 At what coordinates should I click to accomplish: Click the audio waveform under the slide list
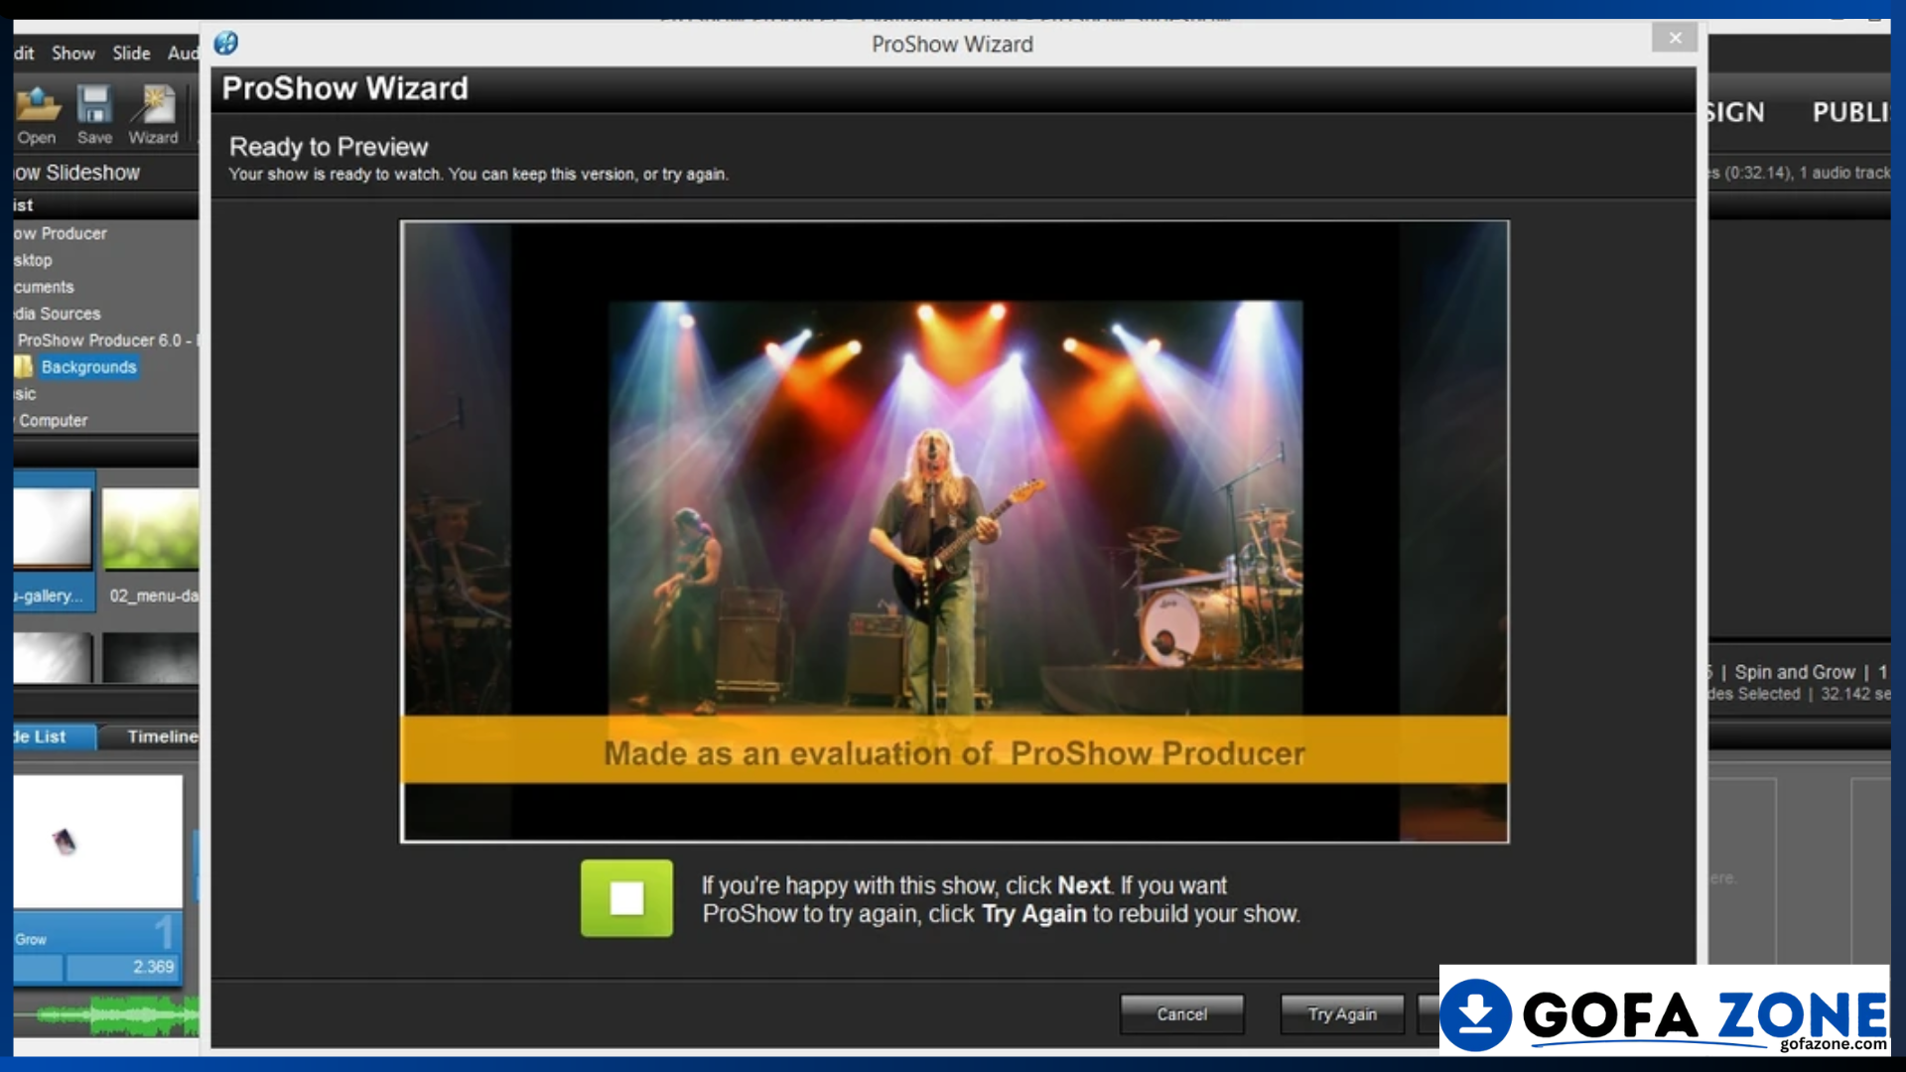106,1014
